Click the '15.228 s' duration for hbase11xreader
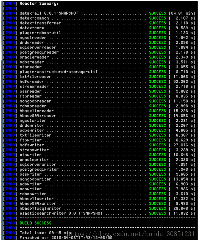 coord(183,111)
